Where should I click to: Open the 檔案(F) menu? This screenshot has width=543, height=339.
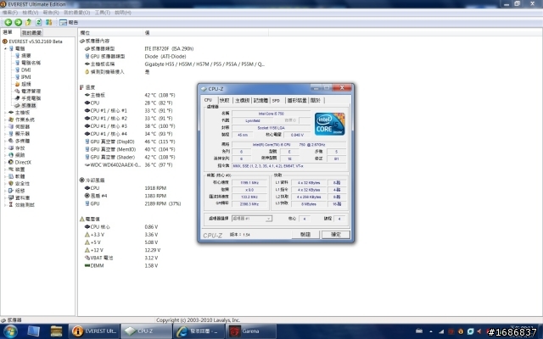pos(10,13)
